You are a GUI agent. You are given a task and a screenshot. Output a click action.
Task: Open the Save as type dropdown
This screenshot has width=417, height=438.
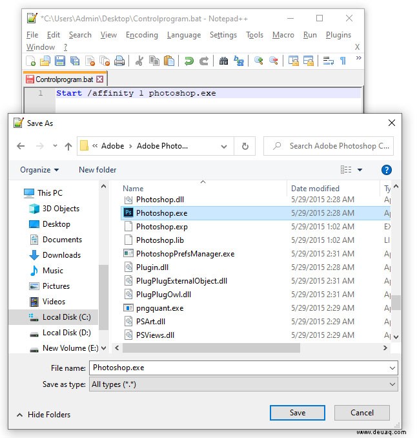243,384
